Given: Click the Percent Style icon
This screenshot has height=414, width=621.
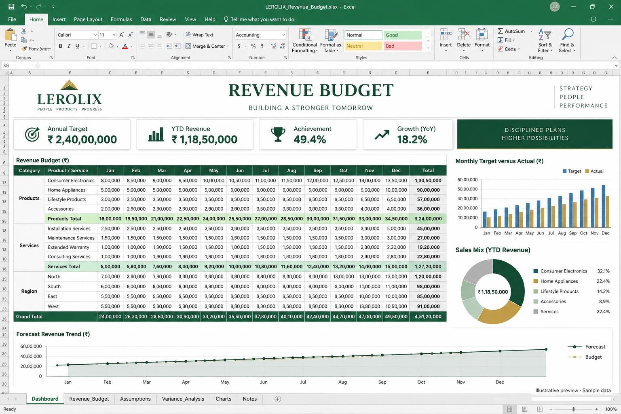Looking at the screenshot, I should (253, 46).
